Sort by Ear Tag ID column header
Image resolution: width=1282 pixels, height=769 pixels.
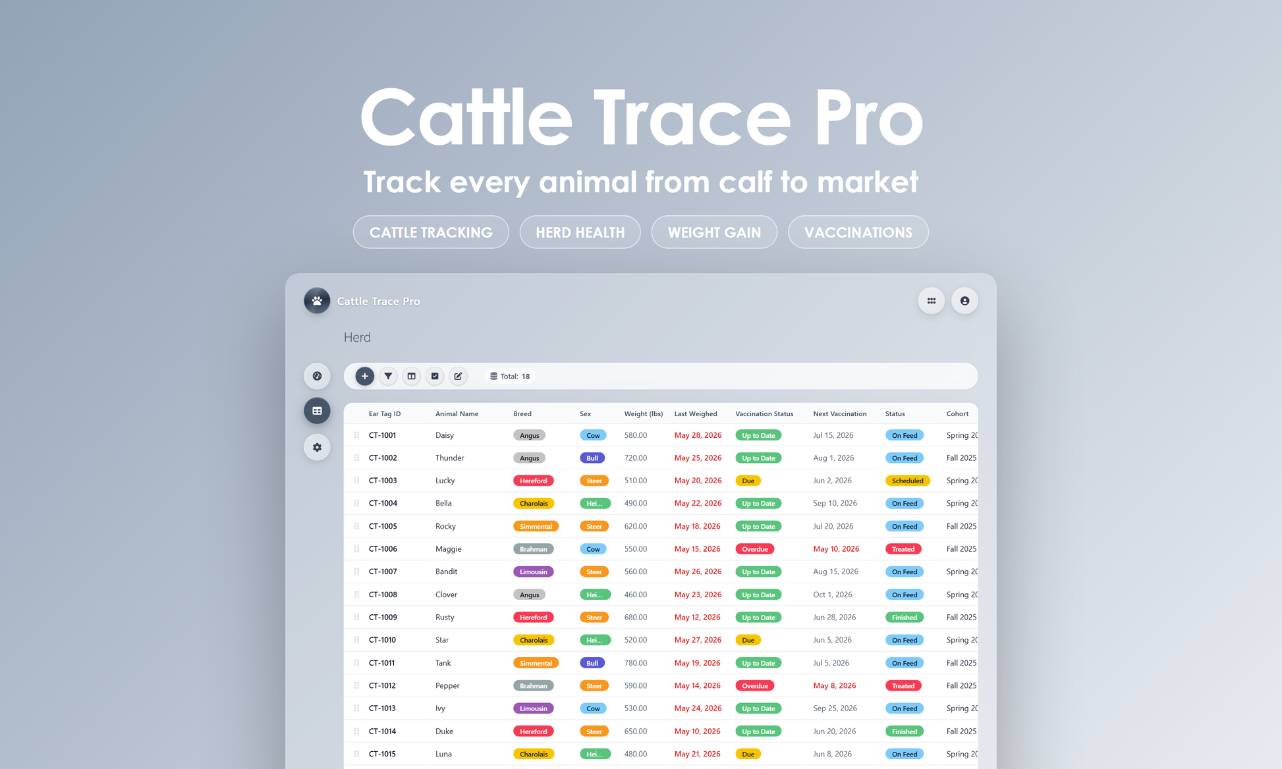pyautogui.click(x=385, y=413)
